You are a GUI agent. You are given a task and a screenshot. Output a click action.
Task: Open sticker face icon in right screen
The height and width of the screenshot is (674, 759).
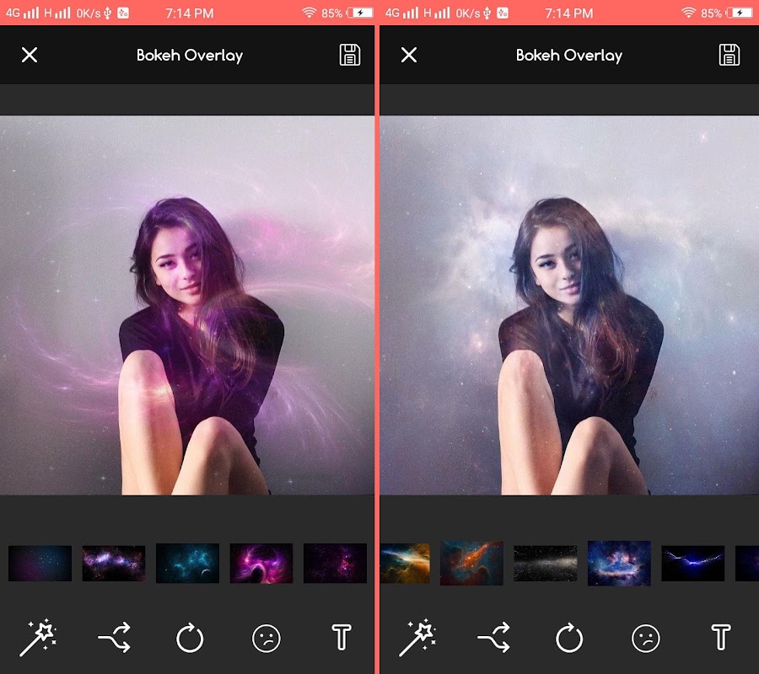point(646,639)
